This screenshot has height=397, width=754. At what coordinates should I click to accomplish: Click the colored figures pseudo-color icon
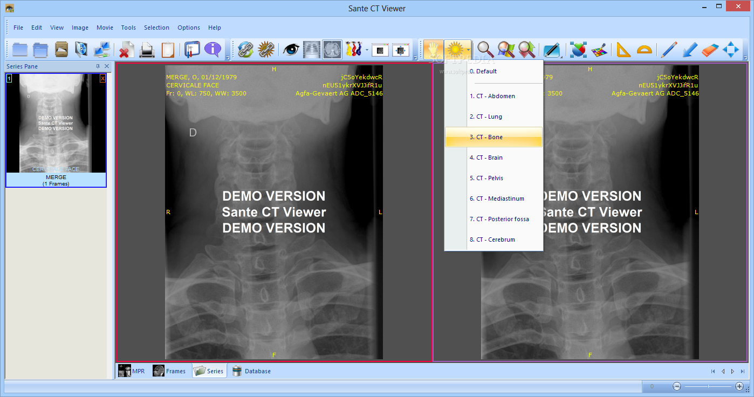pyautogui.click(x=354, y=50)
